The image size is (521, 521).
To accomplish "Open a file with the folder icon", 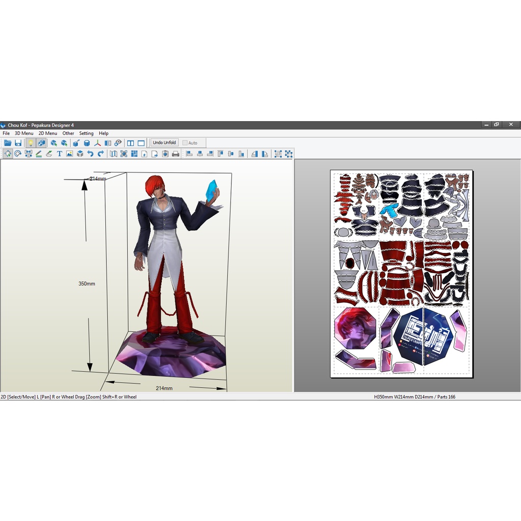I will [x=8, y=143].
